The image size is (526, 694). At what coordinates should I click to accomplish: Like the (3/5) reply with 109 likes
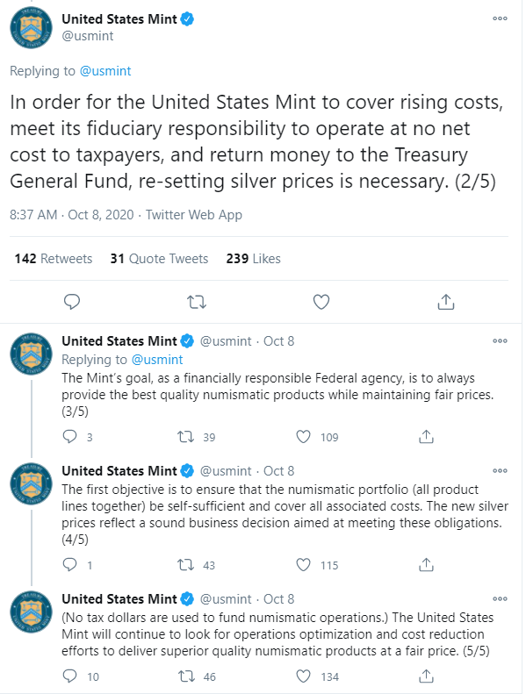point(303,437)
